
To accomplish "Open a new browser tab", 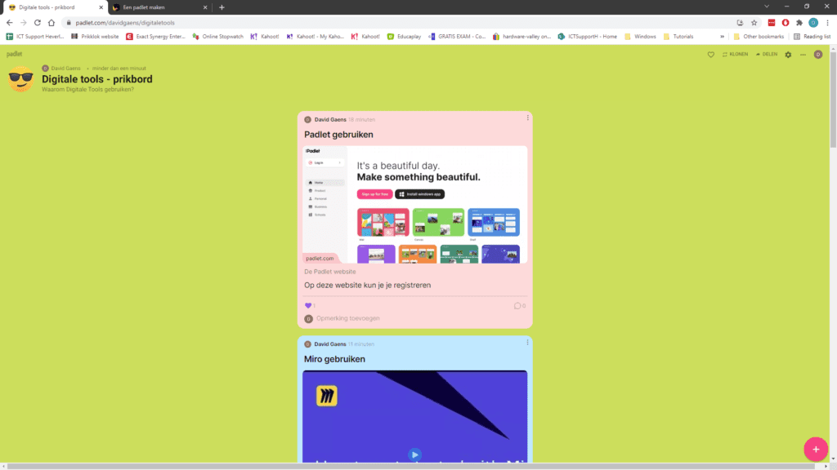I will 222,7.
